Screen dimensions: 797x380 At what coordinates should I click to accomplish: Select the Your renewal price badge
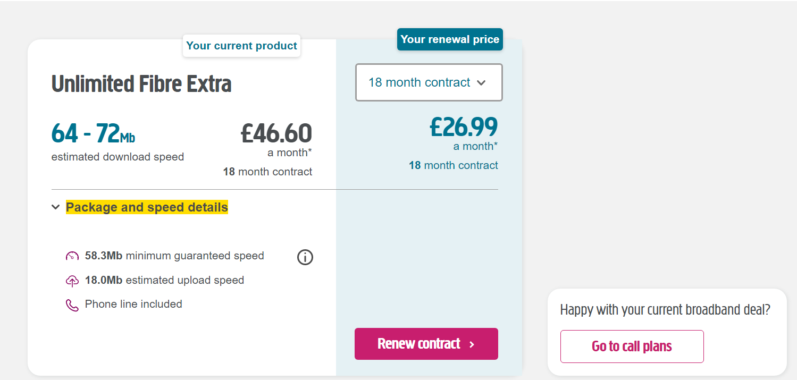click(449, 39)
